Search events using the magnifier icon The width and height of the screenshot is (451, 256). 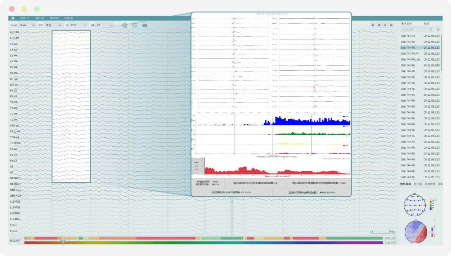coord(431,30)
